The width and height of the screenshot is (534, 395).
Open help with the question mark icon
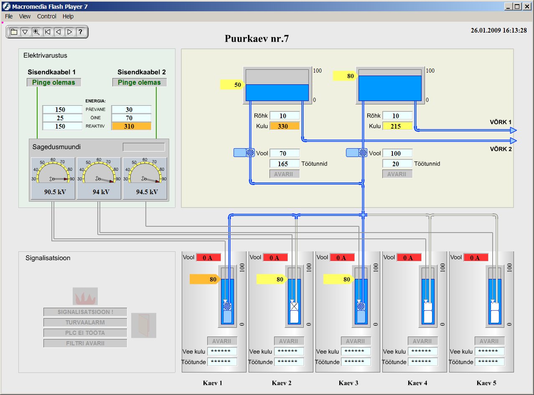click(81, 32)
